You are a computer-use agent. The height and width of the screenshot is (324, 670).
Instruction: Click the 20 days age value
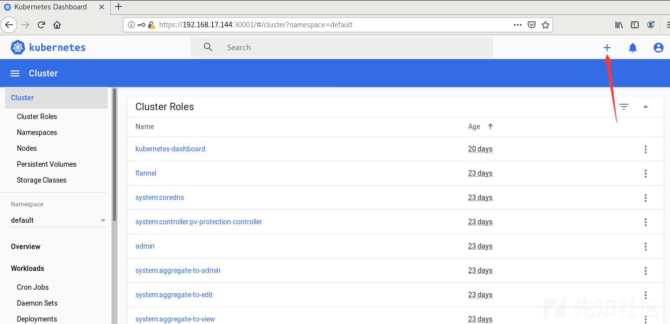tap(480, 149)
